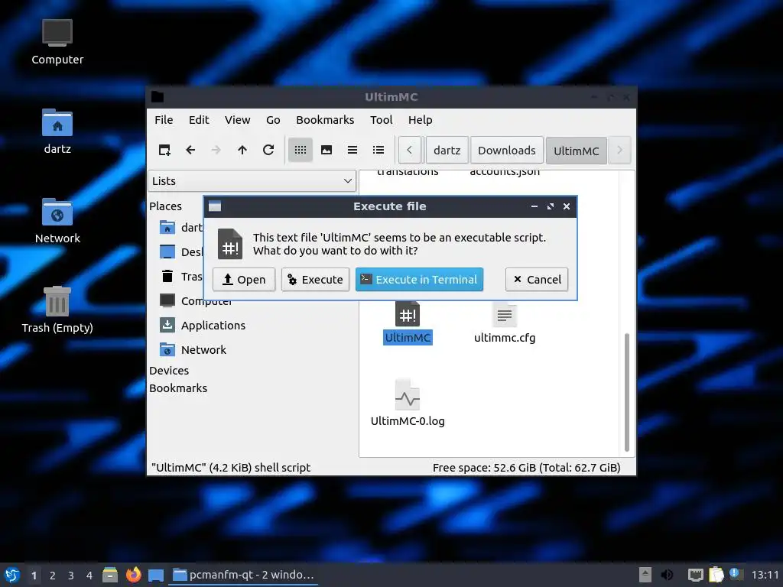Select the UltimMC shell script file
The width and height of the screenshot is (783, 587).
point(408,323)
